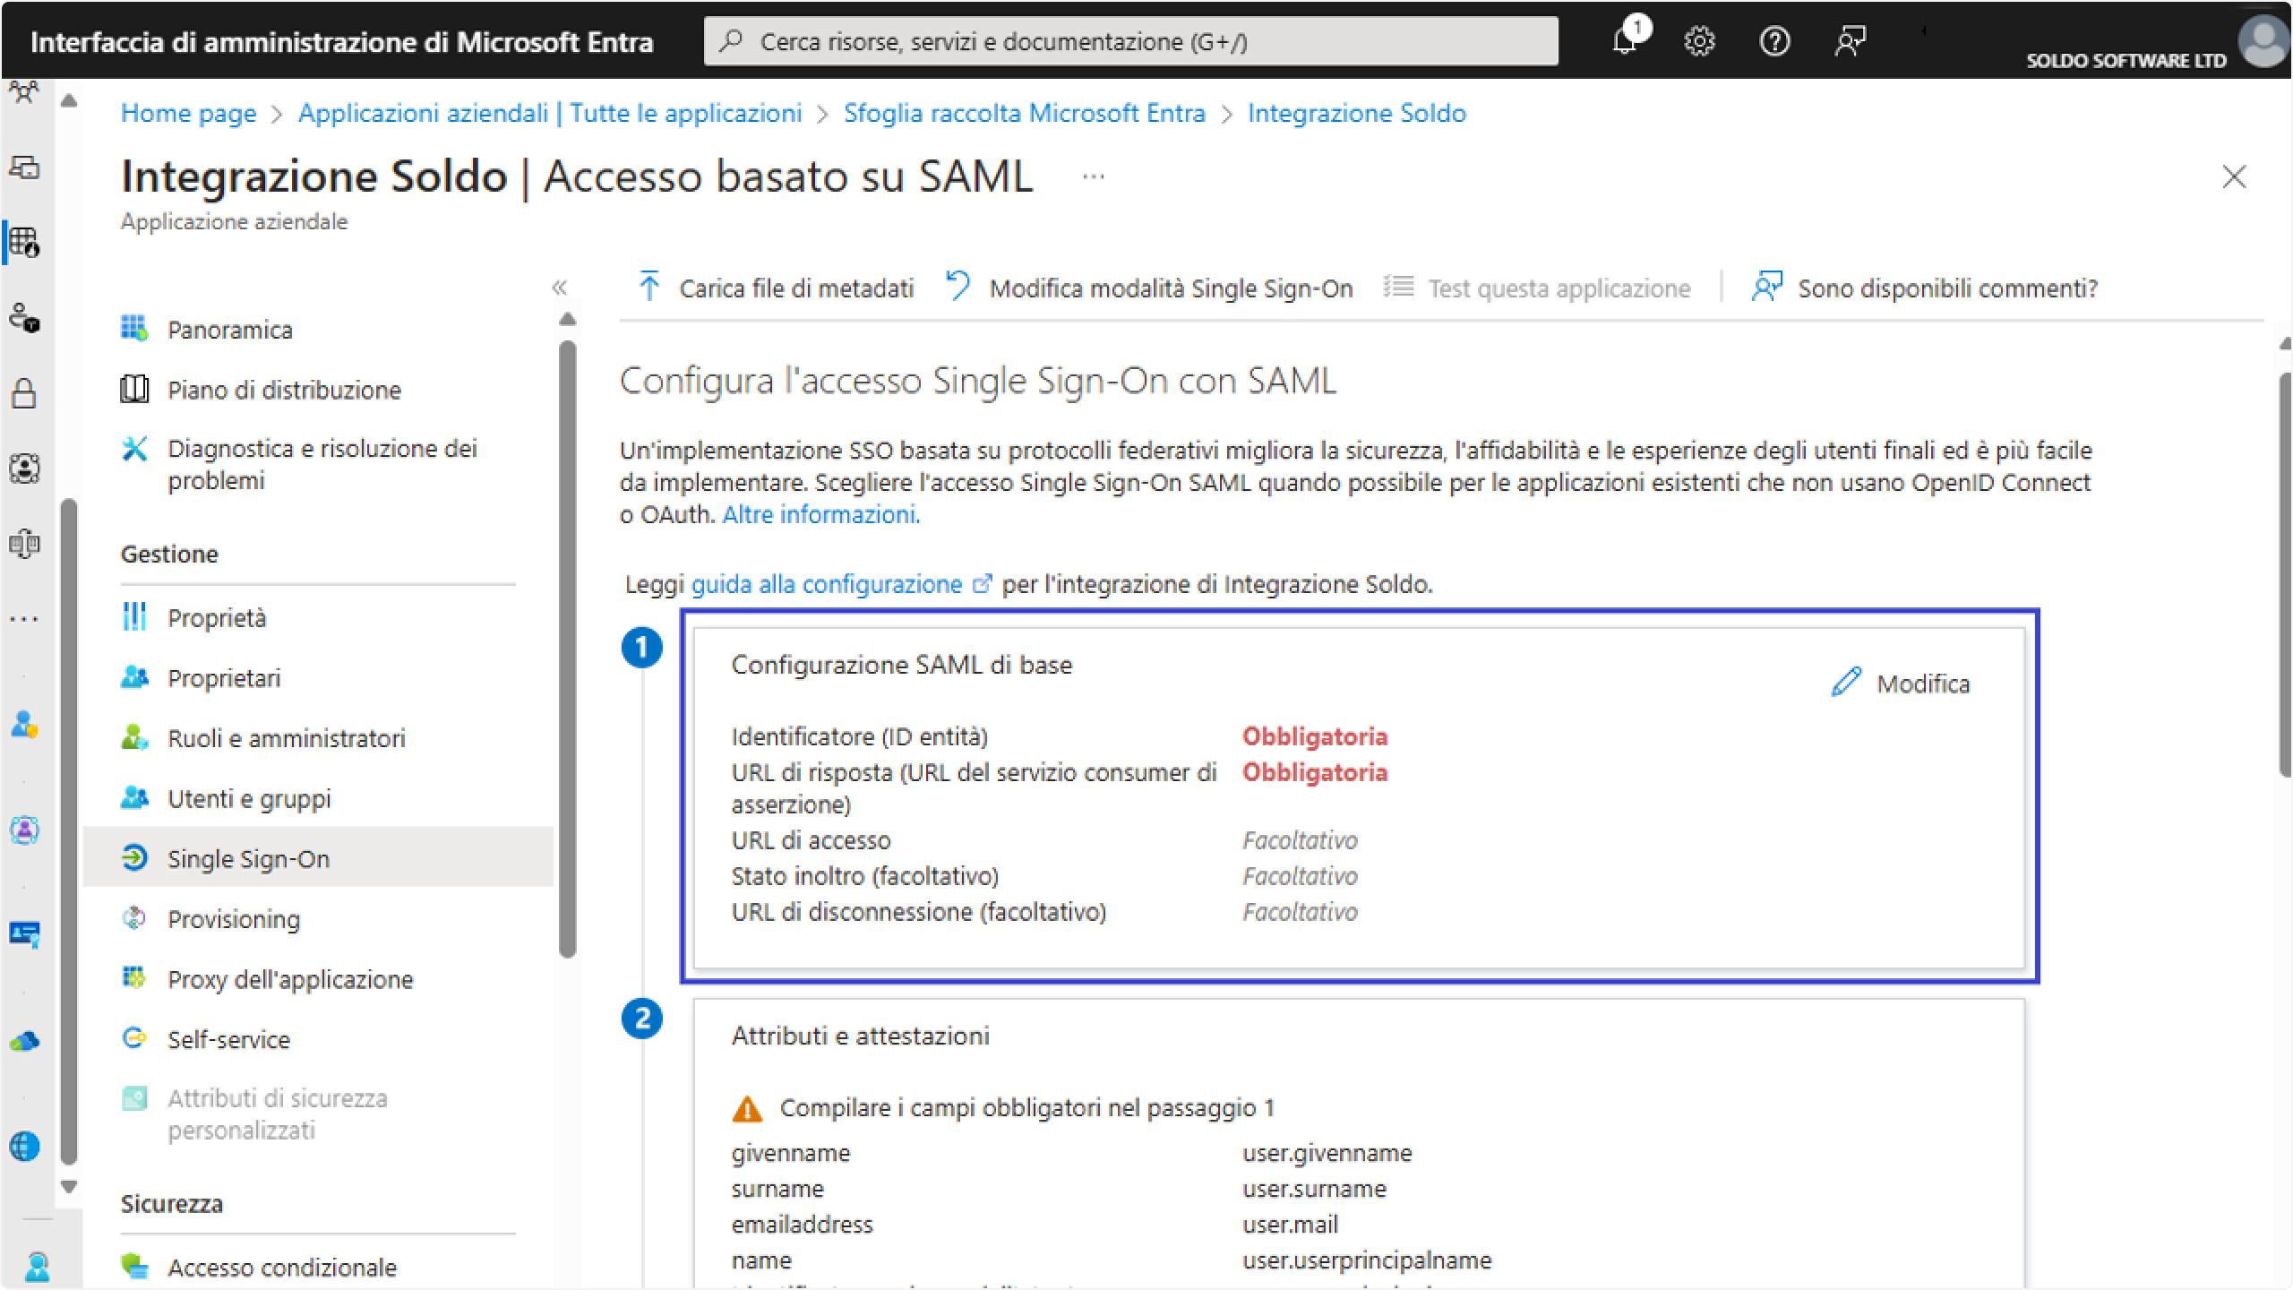
Task: Click the resource menu scrollbar thumb
Action: point(567,649)
